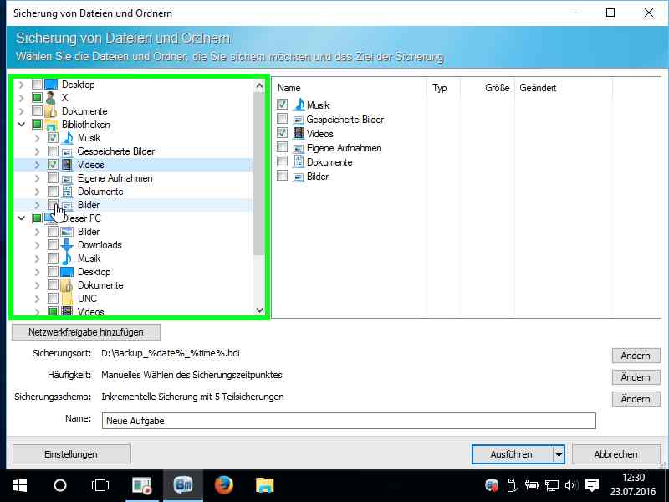The image size is (669, 502).
Task: Expand the Desktop node at tree top
Action: pos(22,85)
